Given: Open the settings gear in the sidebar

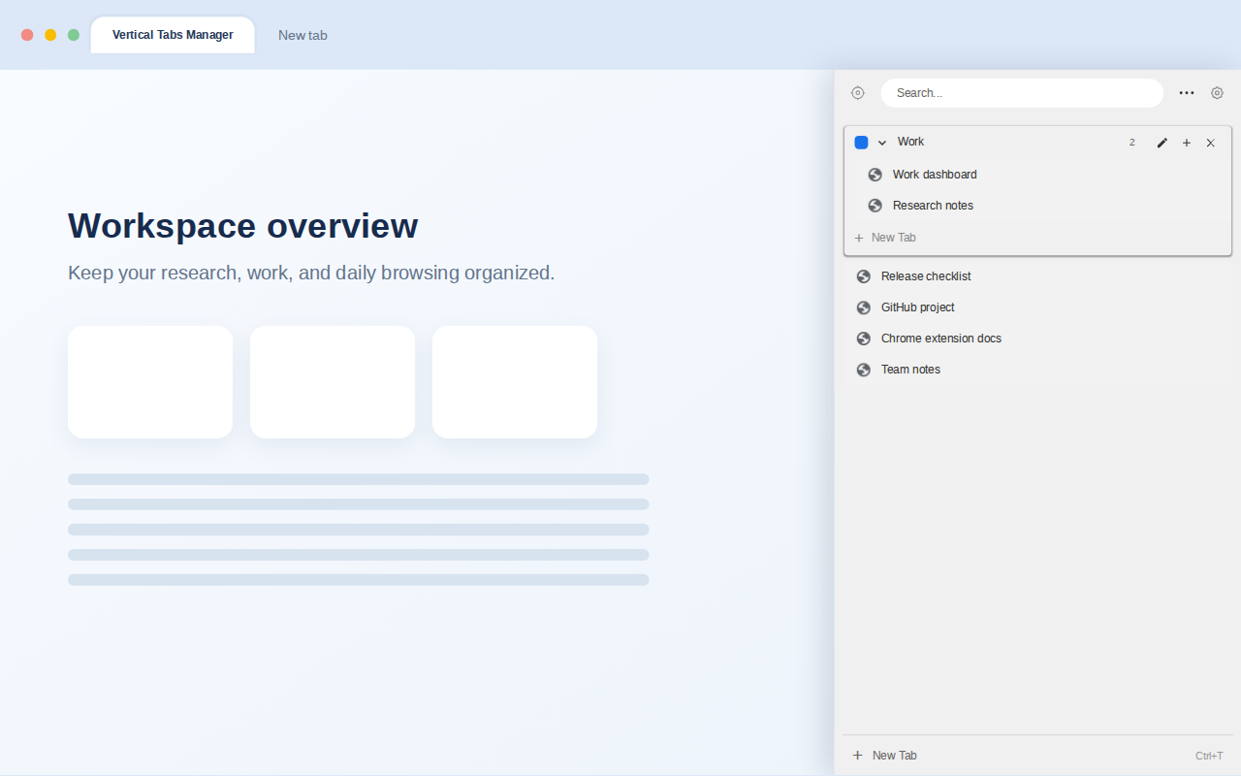Looking at the screenshot, I should tap(1218, 93).
